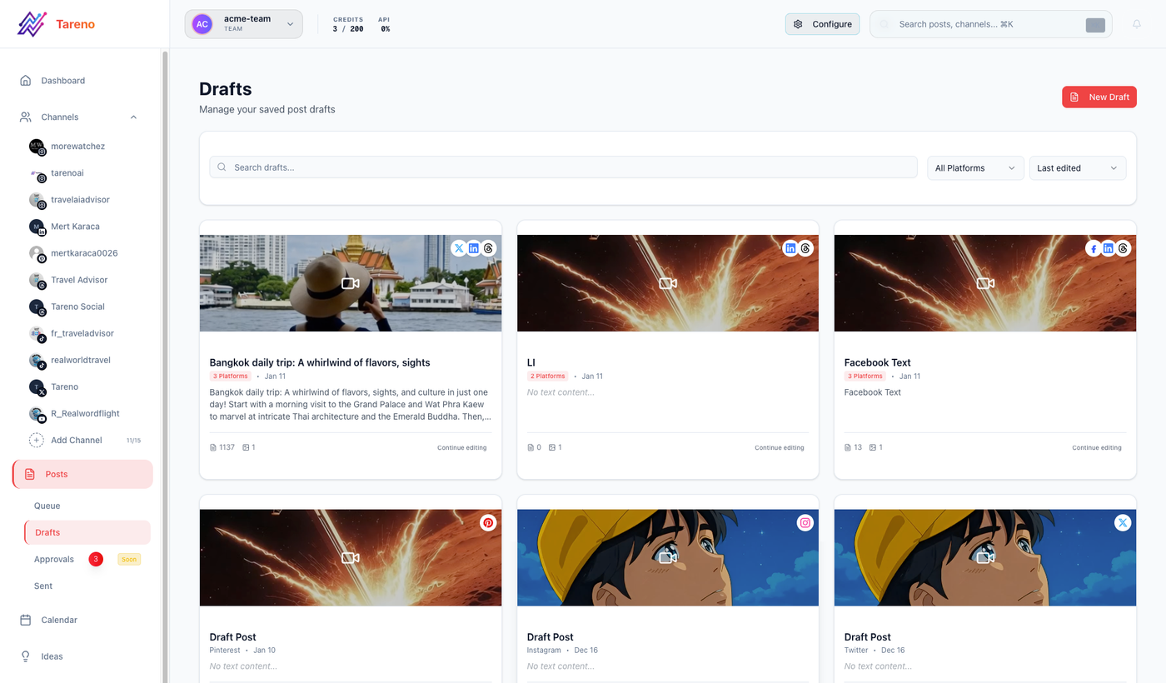The image size is (1166, 683).
Task: Click the Posts document icon
Action: (x=30, y=474)
